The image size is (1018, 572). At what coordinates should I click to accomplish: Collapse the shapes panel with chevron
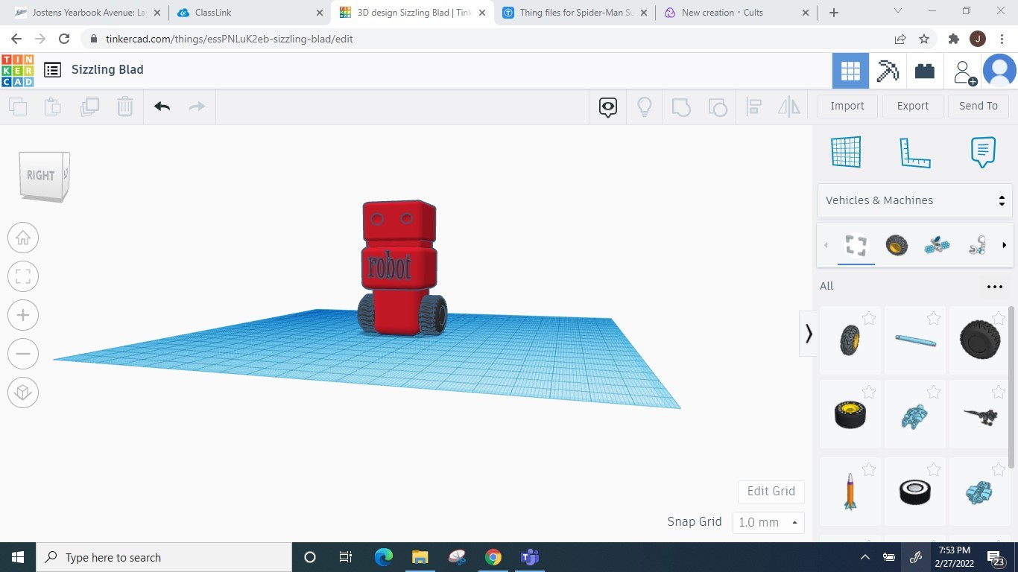point(808,333)
